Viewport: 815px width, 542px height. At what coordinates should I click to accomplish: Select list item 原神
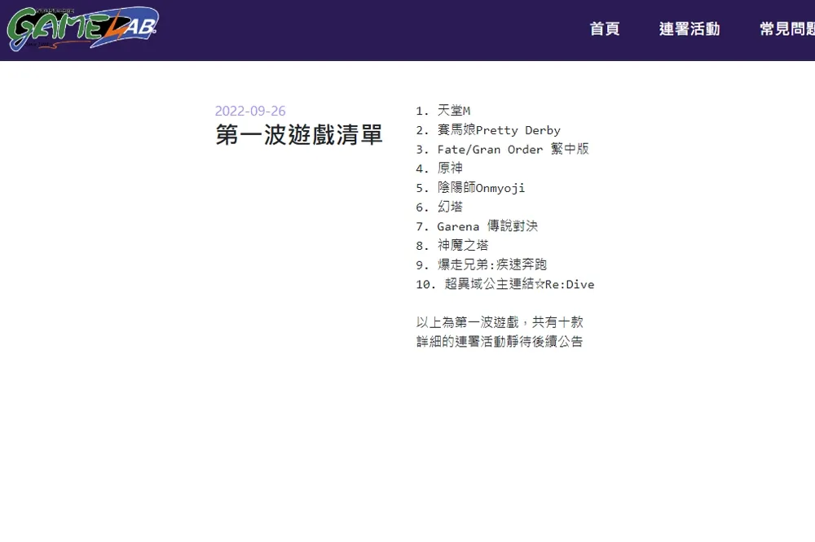pos(450,168)
